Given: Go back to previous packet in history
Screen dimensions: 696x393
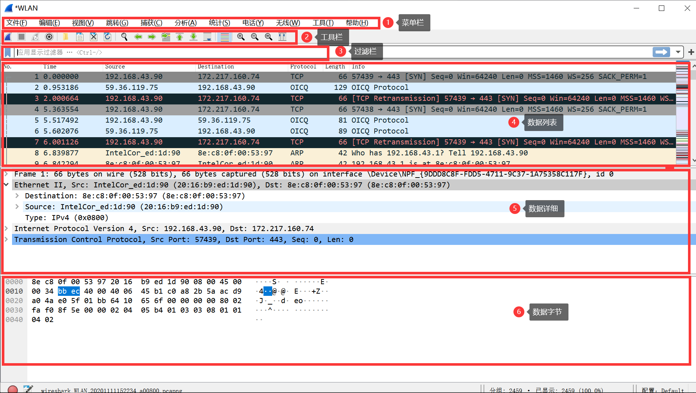Looking at the screenshot, I should coord(138,37).
